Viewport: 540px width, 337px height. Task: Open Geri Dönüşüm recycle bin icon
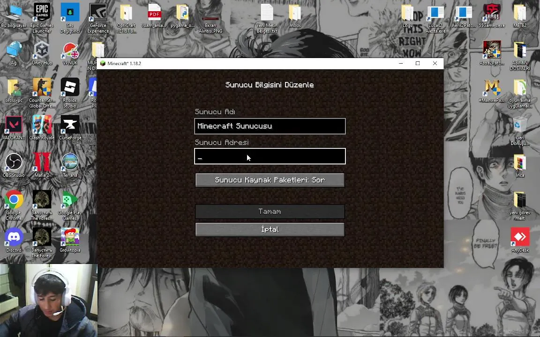click(x=520, y=131)
